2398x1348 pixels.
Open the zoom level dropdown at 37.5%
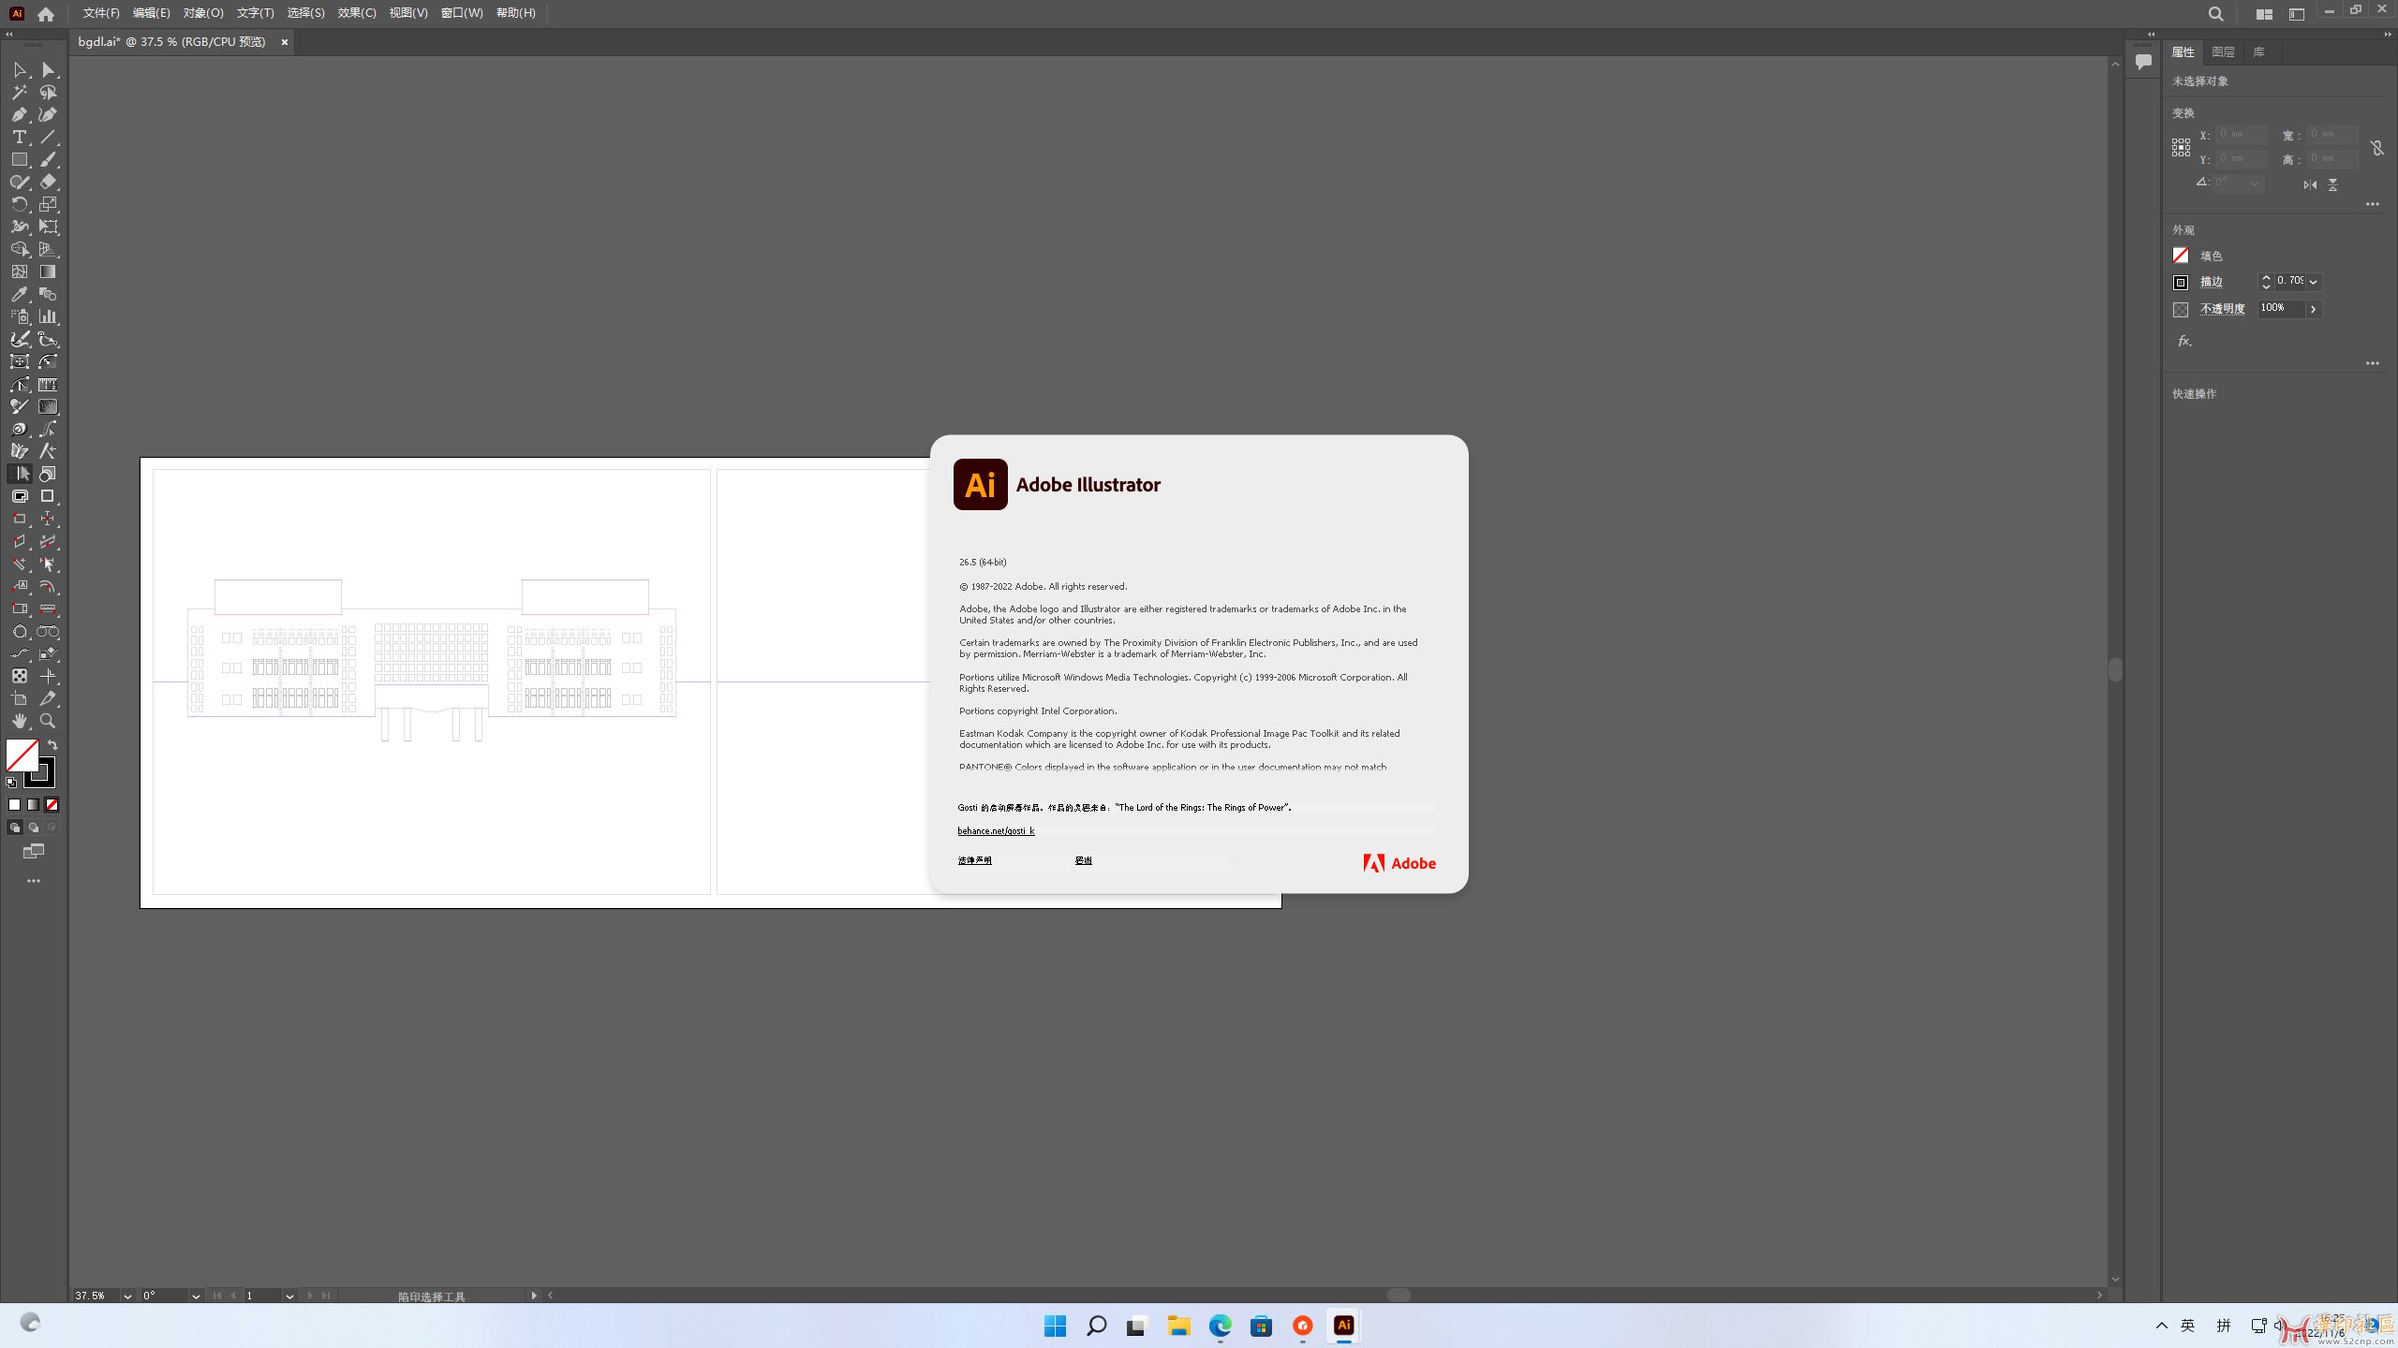(x=127, y=1297)
